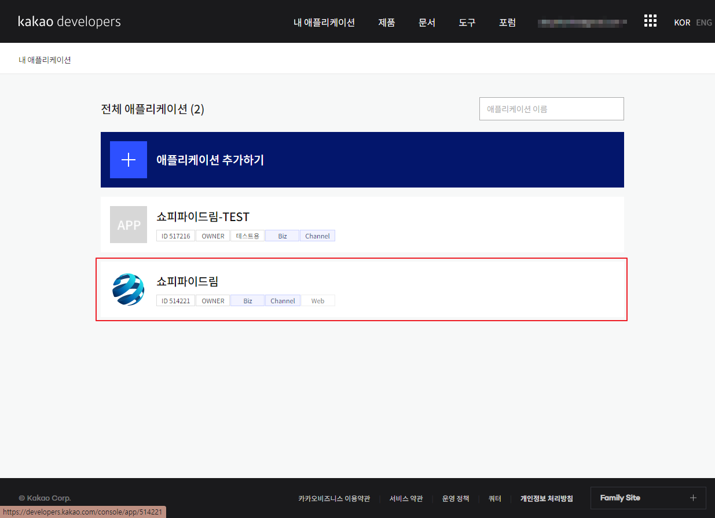This screenshot has height=518, width=715.
Task: Open 카카오비즈니스 이용약관 footer link
Action: [334, 498]
